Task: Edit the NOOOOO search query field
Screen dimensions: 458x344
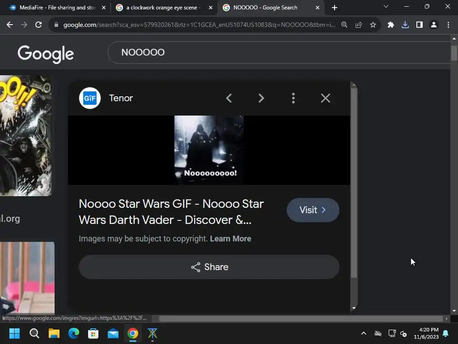Action: (279, 52)
